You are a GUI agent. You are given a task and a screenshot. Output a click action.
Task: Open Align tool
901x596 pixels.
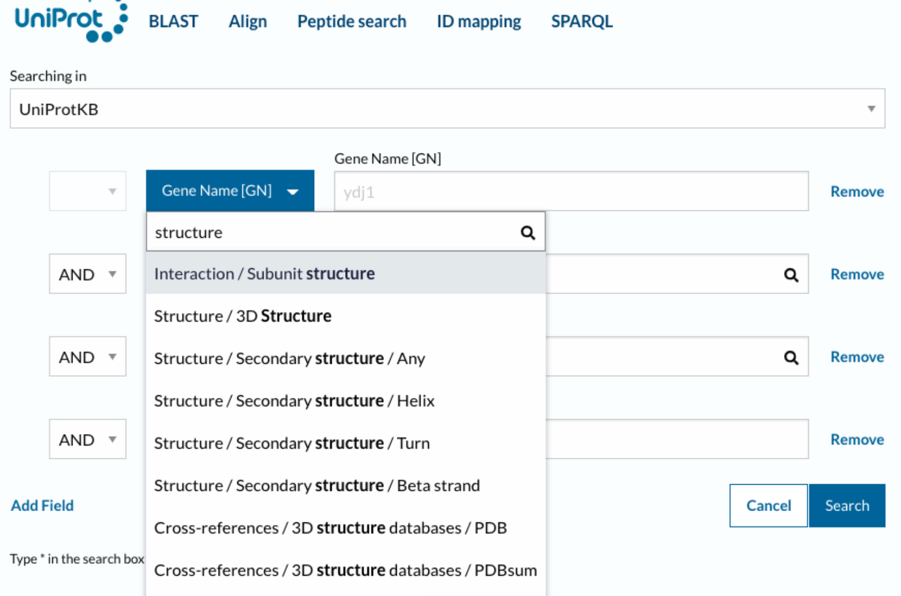pyautogui.click(x=248, y=21)
